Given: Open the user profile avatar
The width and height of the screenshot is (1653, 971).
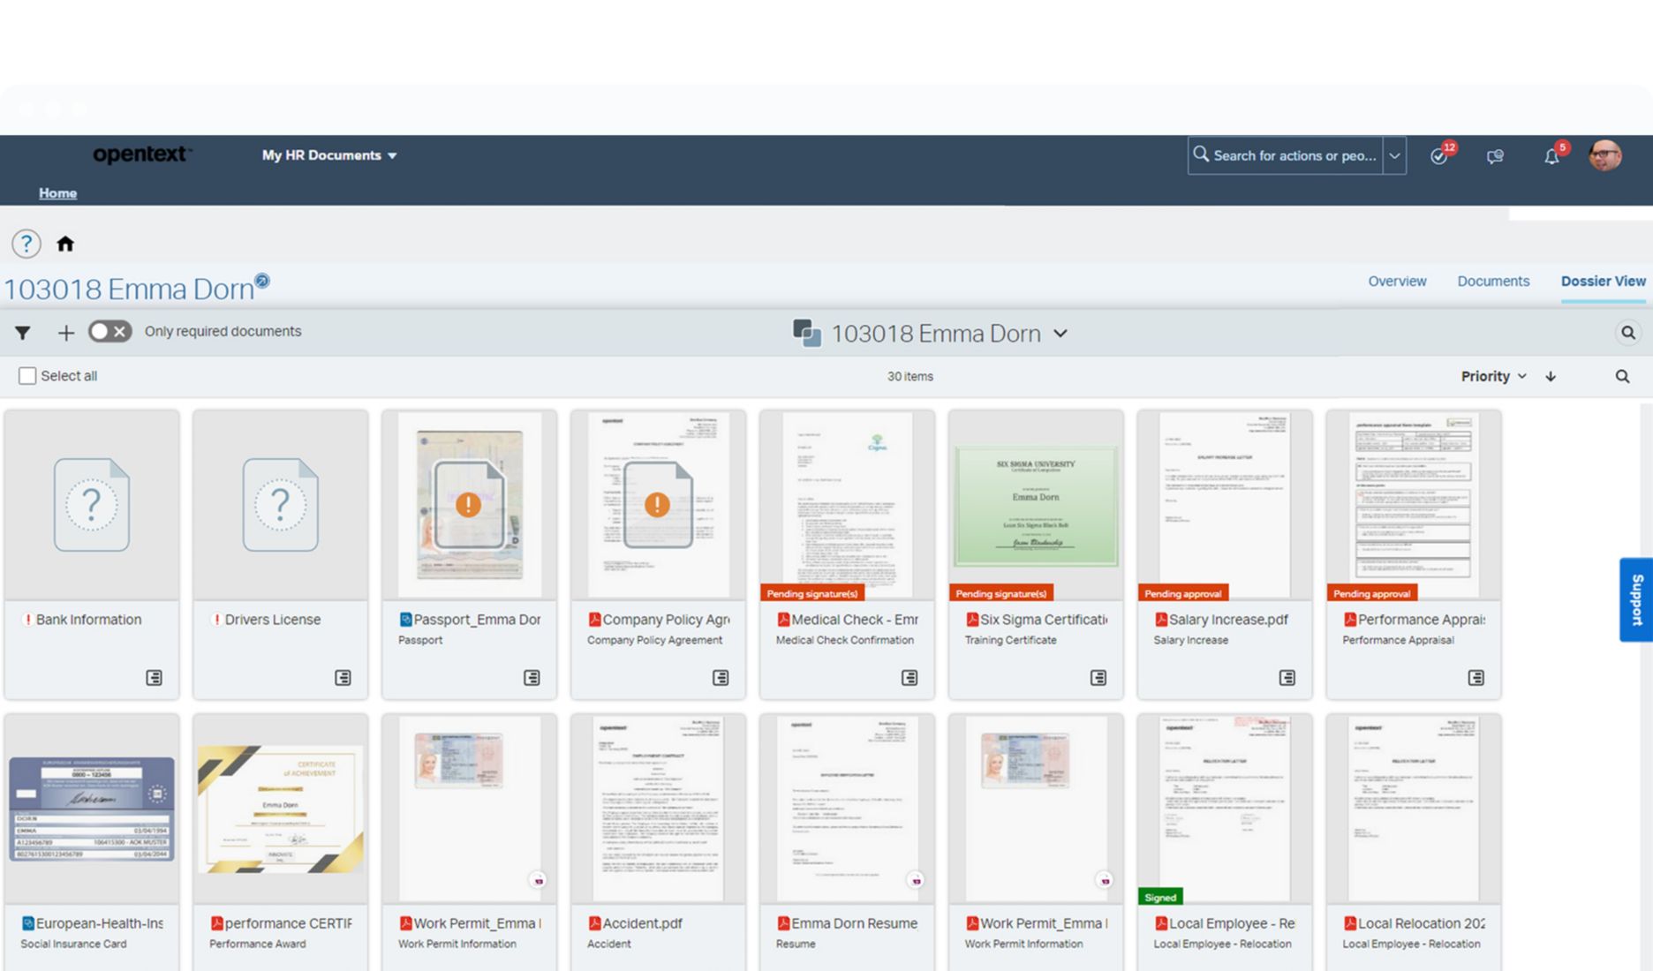Looking at the screenshot, I should (1605, 155).
